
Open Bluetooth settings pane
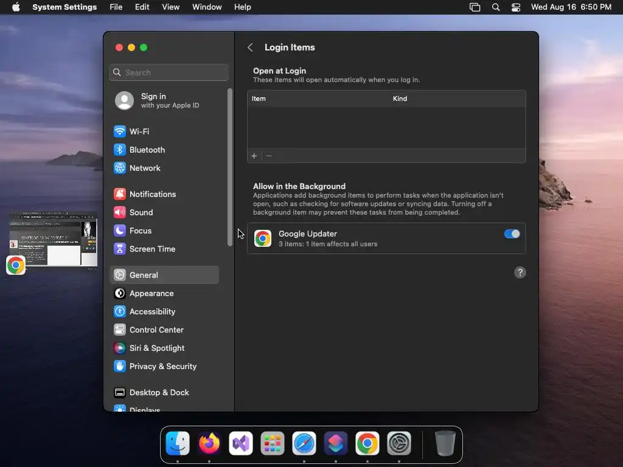tap(164, 150)
